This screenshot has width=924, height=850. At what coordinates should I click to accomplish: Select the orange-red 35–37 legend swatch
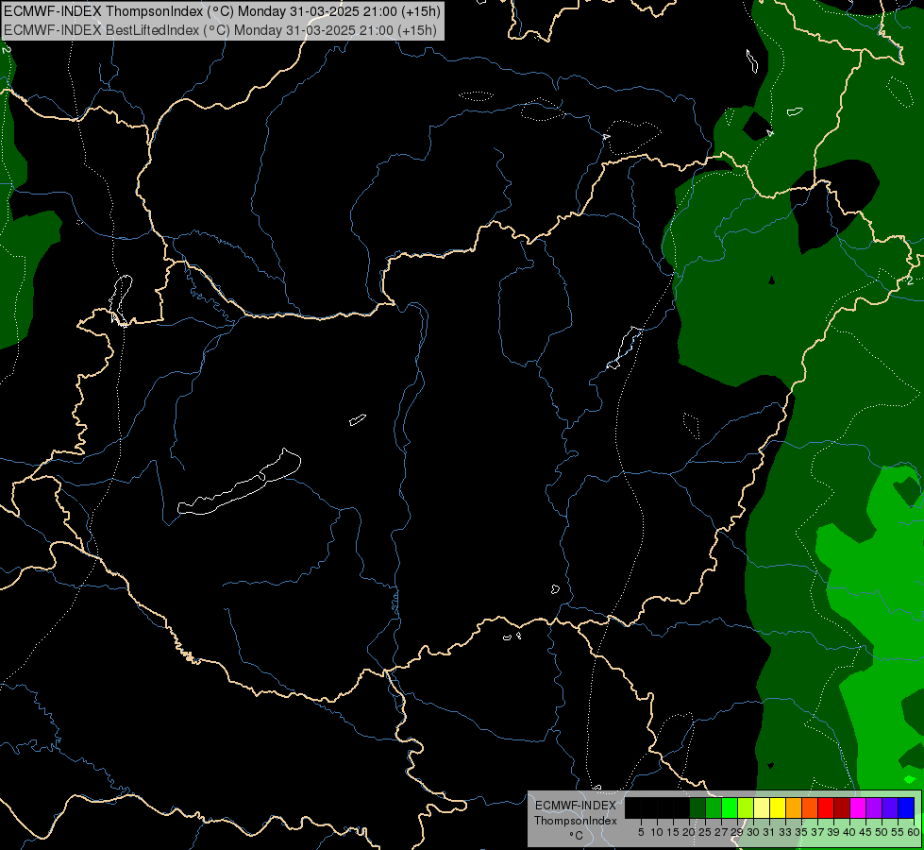[x=810, y=807]
